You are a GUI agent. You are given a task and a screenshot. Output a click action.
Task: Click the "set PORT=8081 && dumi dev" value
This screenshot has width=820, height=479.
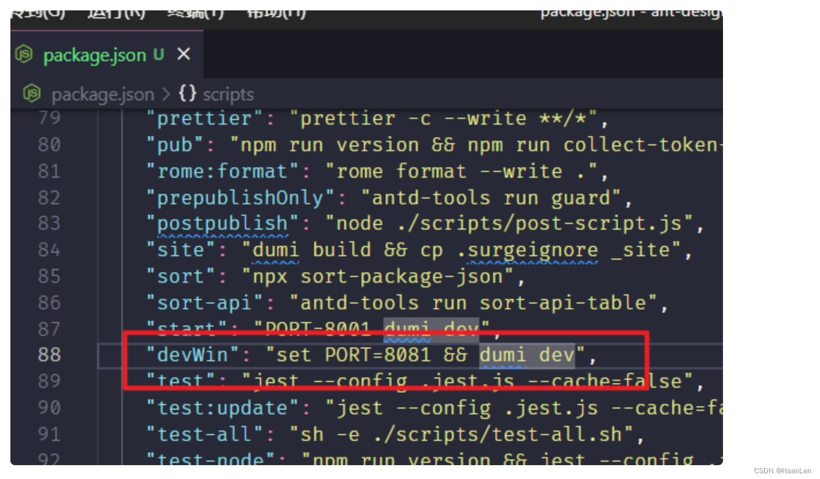coord(425,354)
